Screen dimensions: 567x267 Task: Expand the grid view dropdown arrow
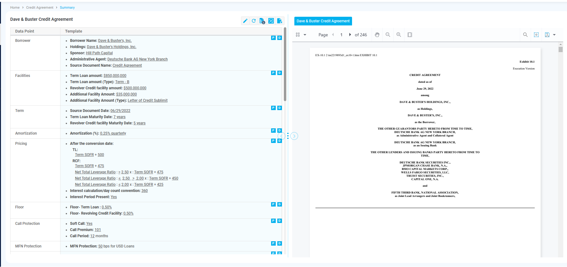coord(305,35)
